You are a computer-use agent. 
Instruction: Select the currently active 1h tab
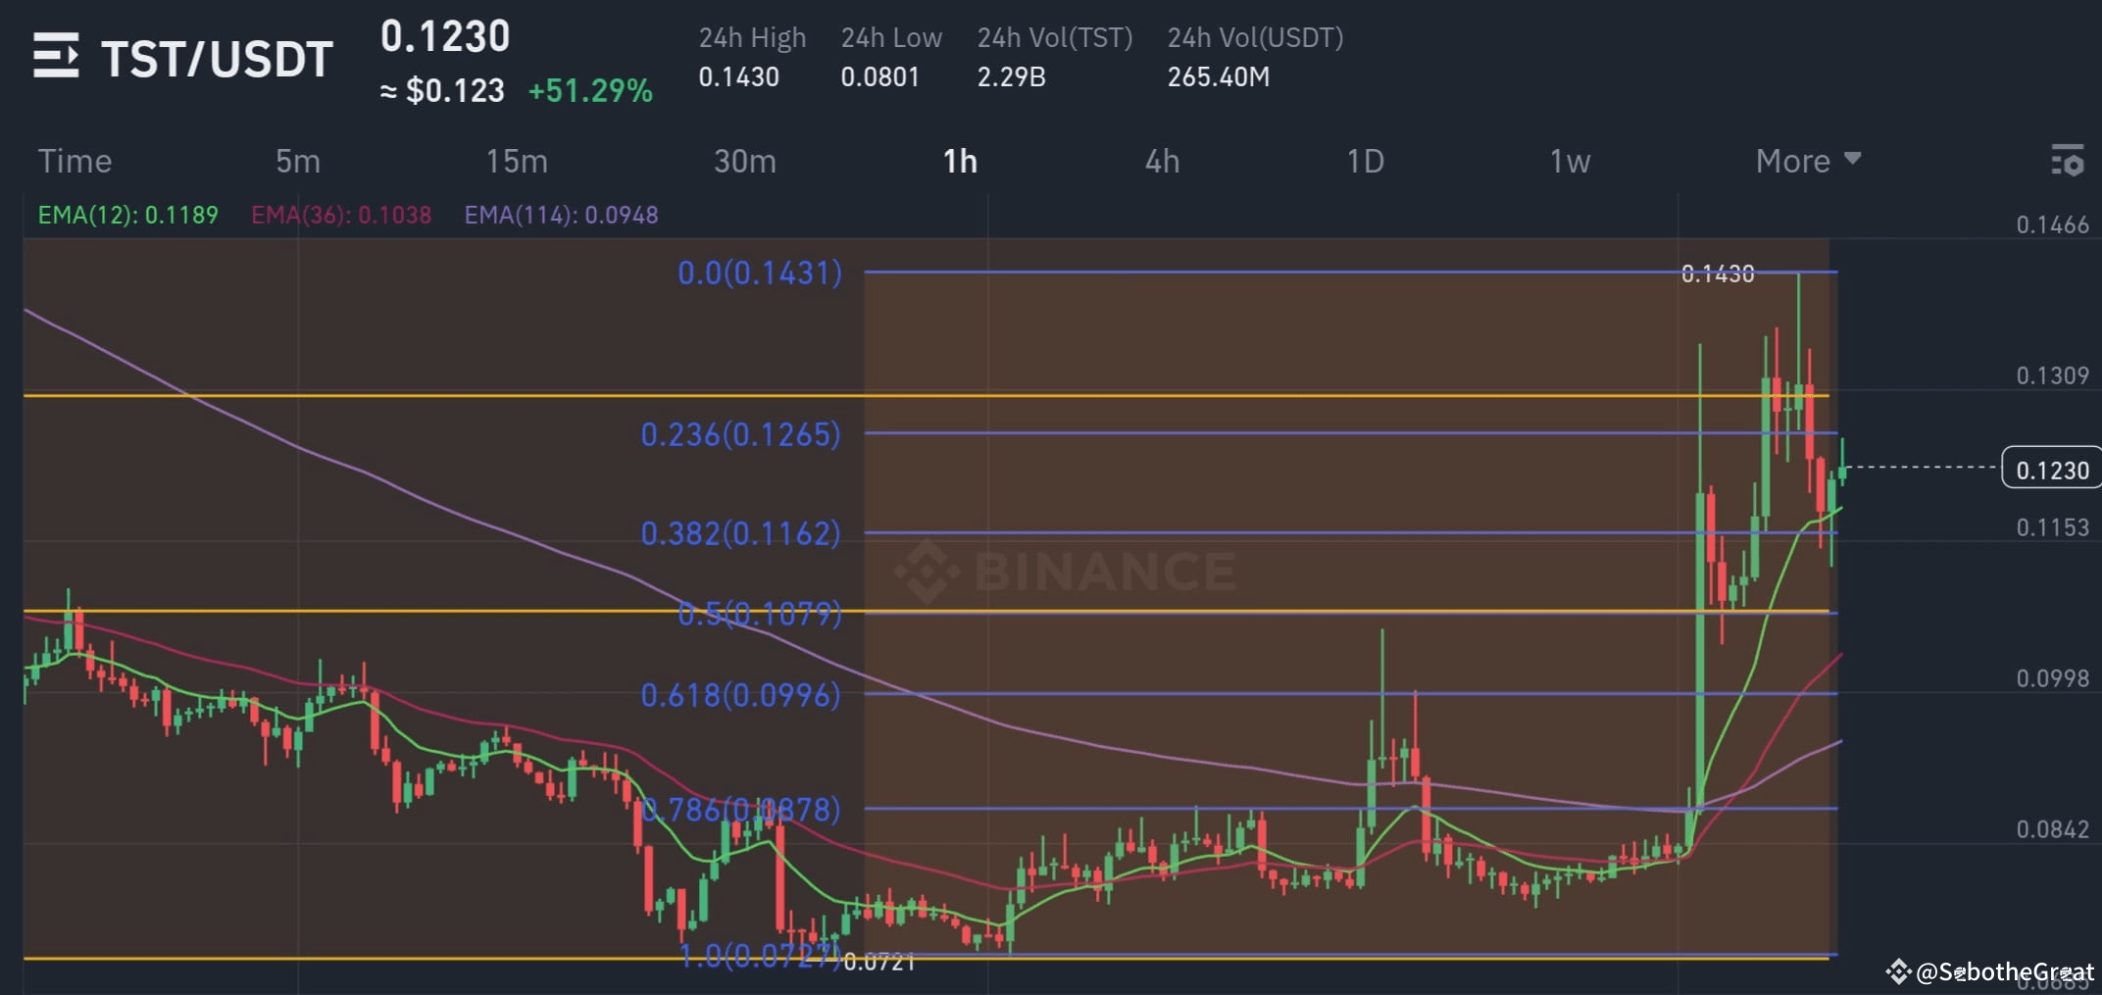click(958, 161)
